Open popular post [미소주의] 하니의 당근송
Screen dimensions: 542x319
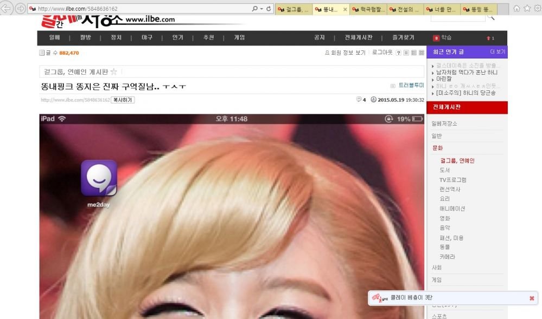[466, 93]
